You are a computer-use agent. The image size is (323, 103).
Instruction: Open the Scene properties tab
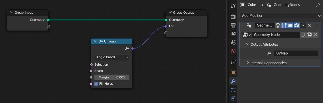(x=233, y=43)
